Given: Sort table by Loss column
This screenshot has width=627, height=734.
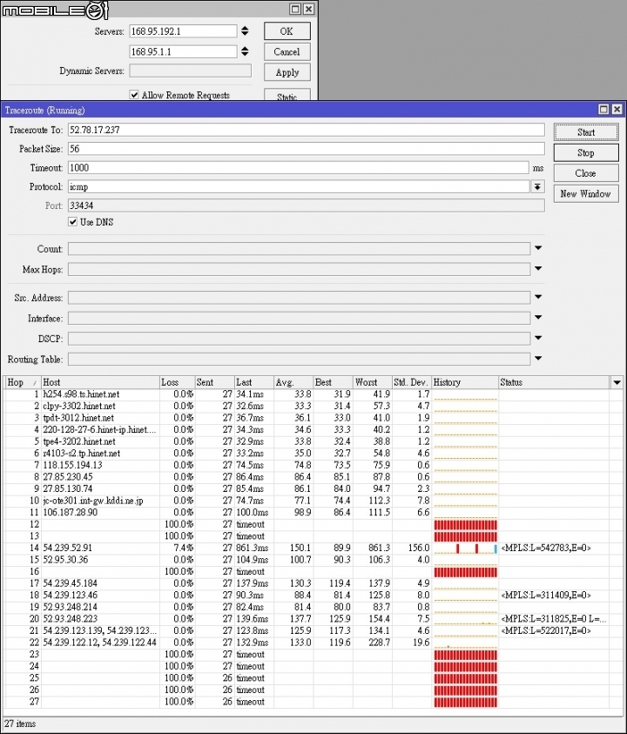Looking at the screenshot, I should 177,382.
